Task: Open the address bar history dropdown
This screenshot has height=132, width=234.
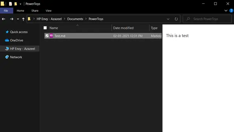Action: click(x=168, y=19)
